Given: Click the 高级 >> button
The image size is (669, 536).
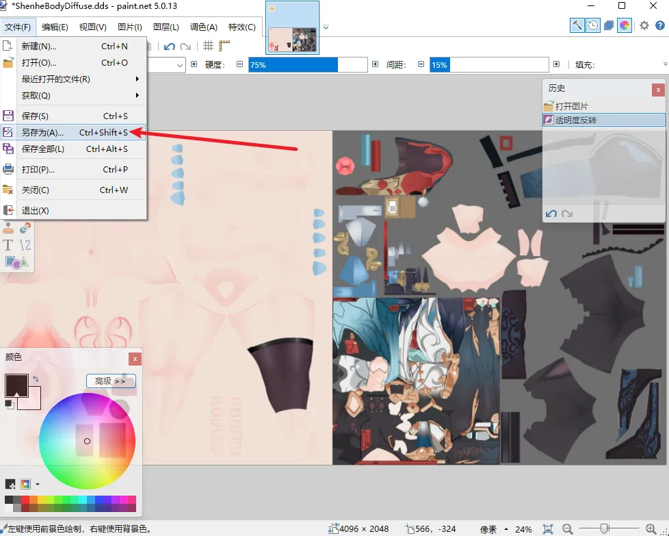Looking at the screenshot, I should pos(111,381).
